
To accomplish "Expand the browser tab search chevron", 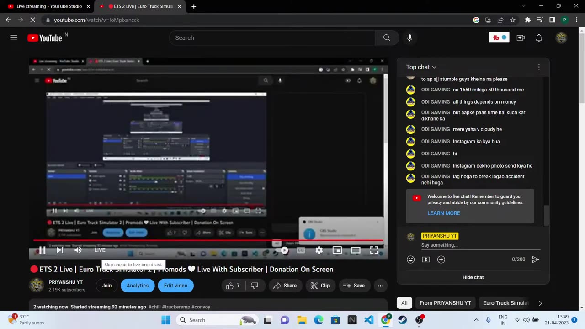I will (524, 6).
